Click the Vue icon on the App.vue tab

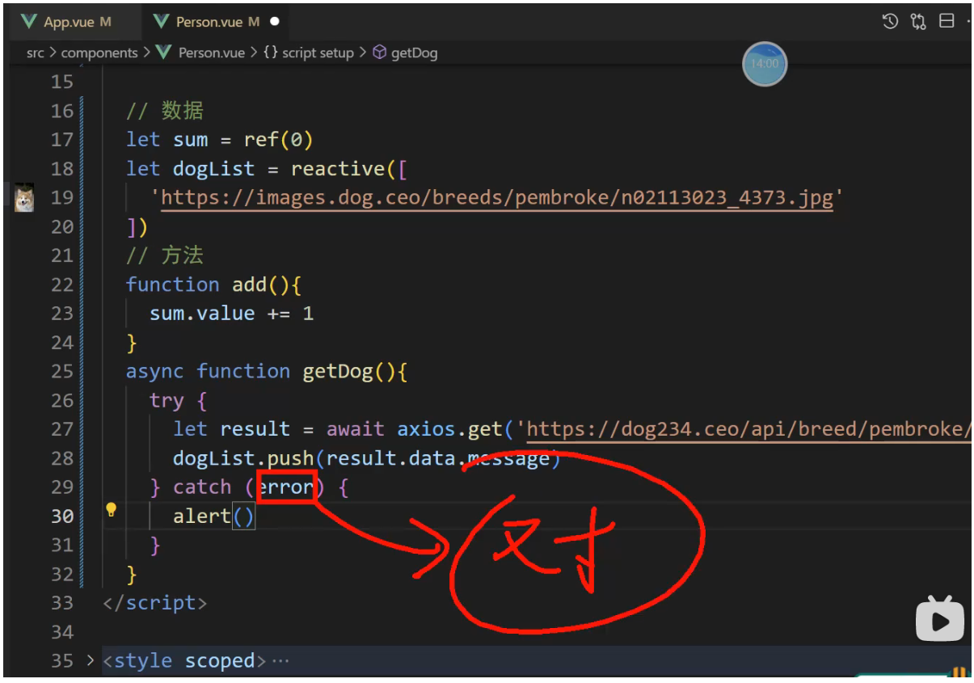29,22
